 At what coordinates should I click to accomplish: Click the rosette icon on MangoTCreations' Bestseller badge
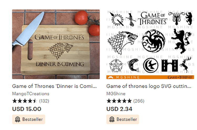pyautogui.click(x=18, y=119)
